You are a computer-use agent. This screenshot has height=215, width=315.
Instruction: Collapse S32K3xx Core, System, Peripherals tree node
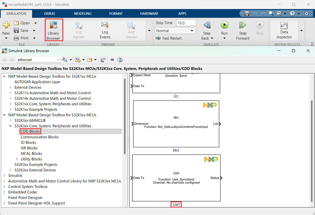[x=10, y=126]
